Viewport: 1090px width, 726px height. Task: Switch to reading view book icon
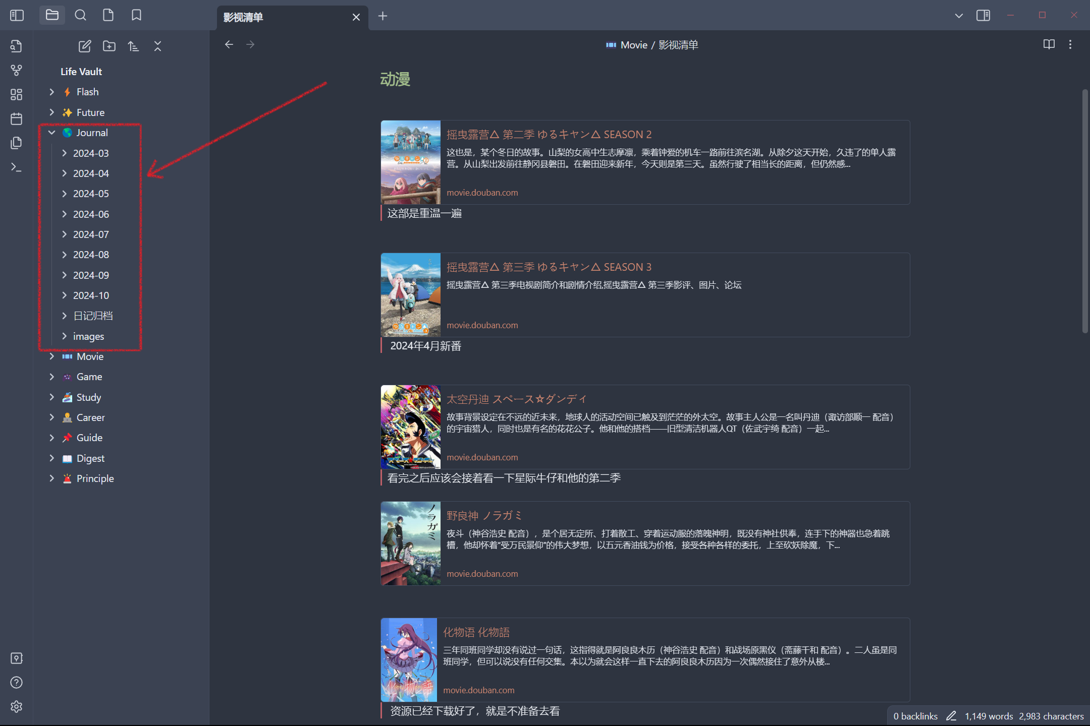coord(1049,44)
